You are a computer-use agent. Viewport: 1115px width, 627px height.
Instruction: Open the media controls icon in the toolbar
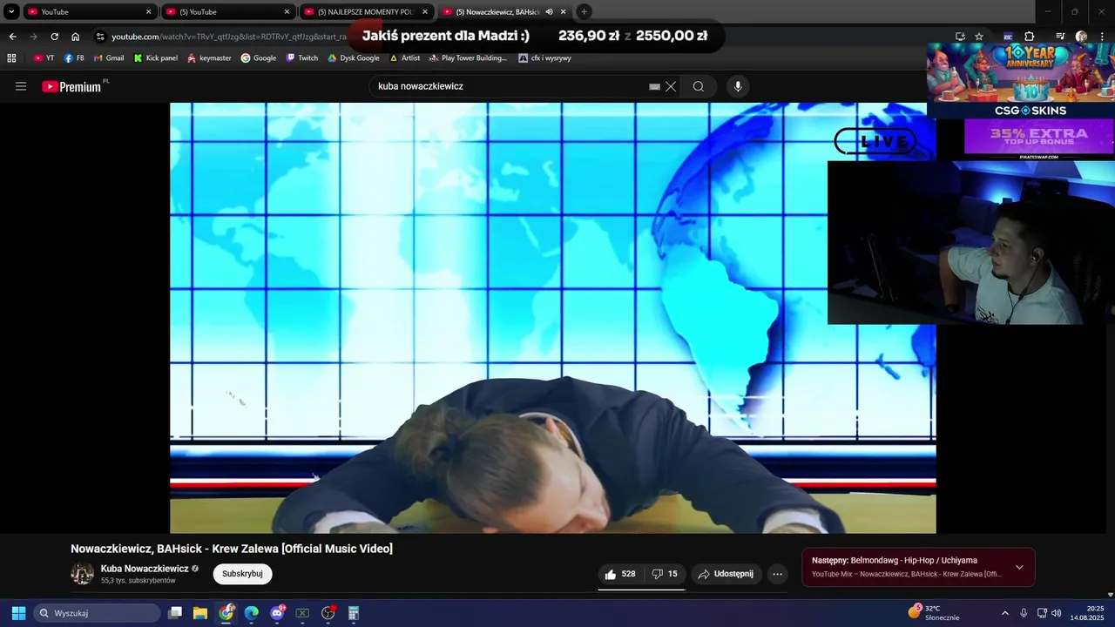tap(1060, 37)
